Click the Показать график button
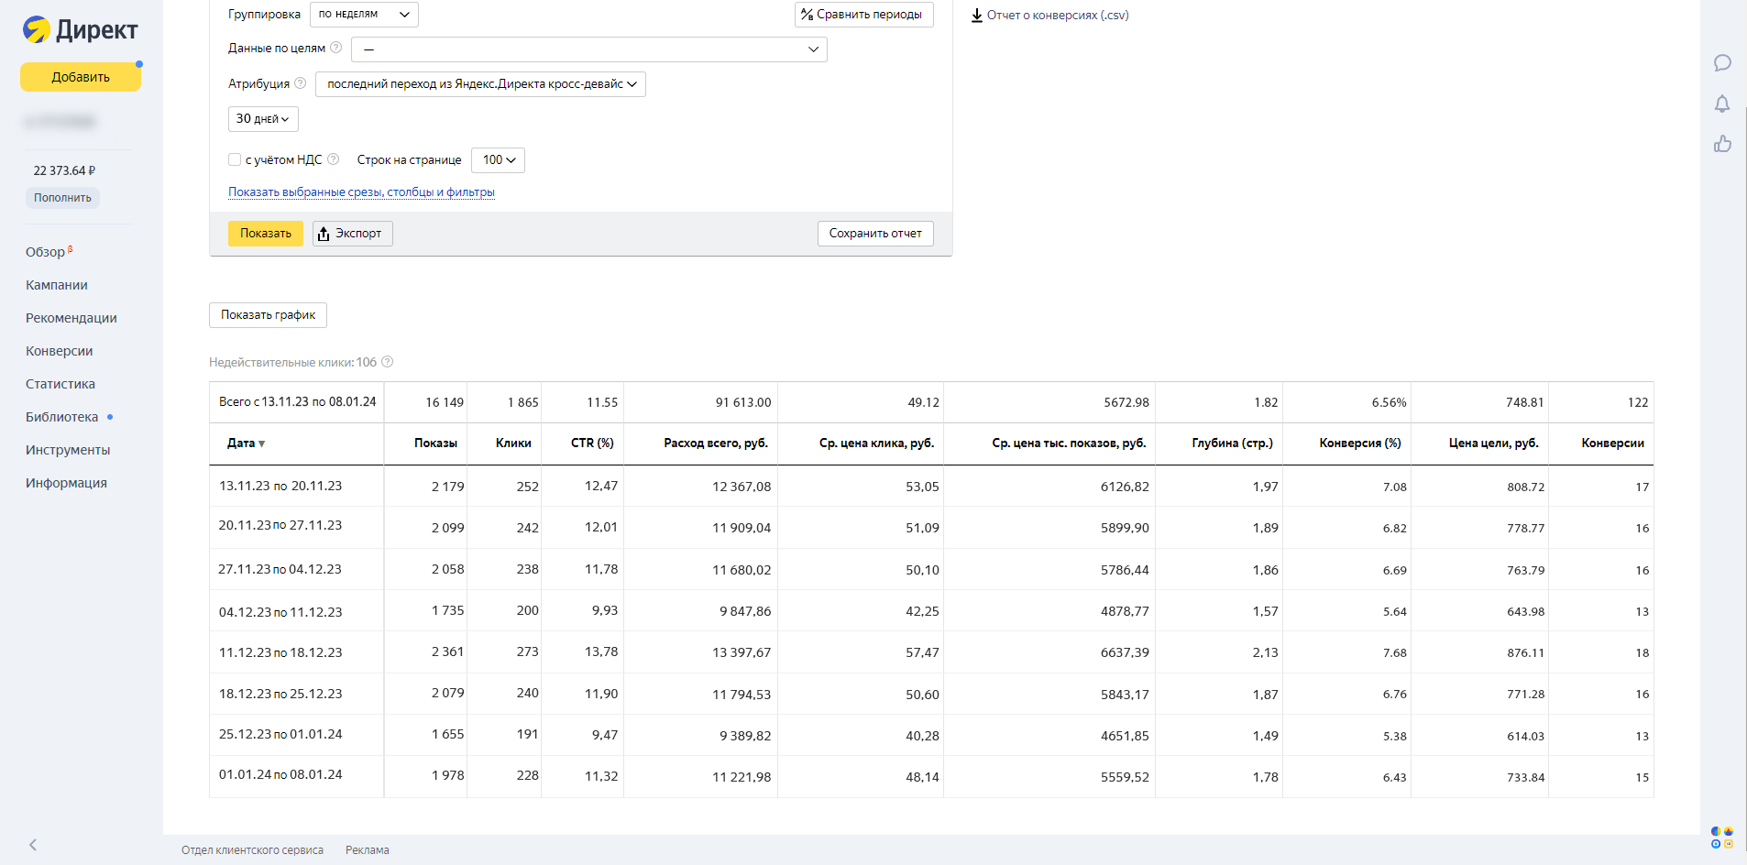Screen dimensions: 1747x865 click(268, 315)
